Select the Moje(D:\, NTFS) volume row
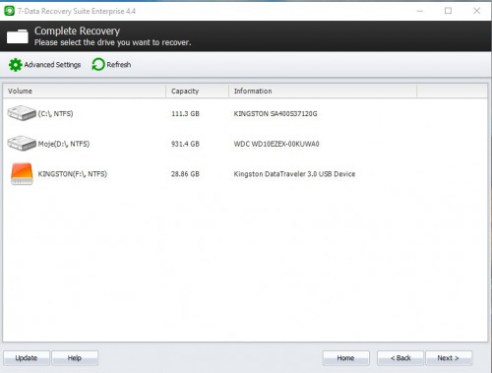This screenshot has width=492, height=373. [245, 144]
